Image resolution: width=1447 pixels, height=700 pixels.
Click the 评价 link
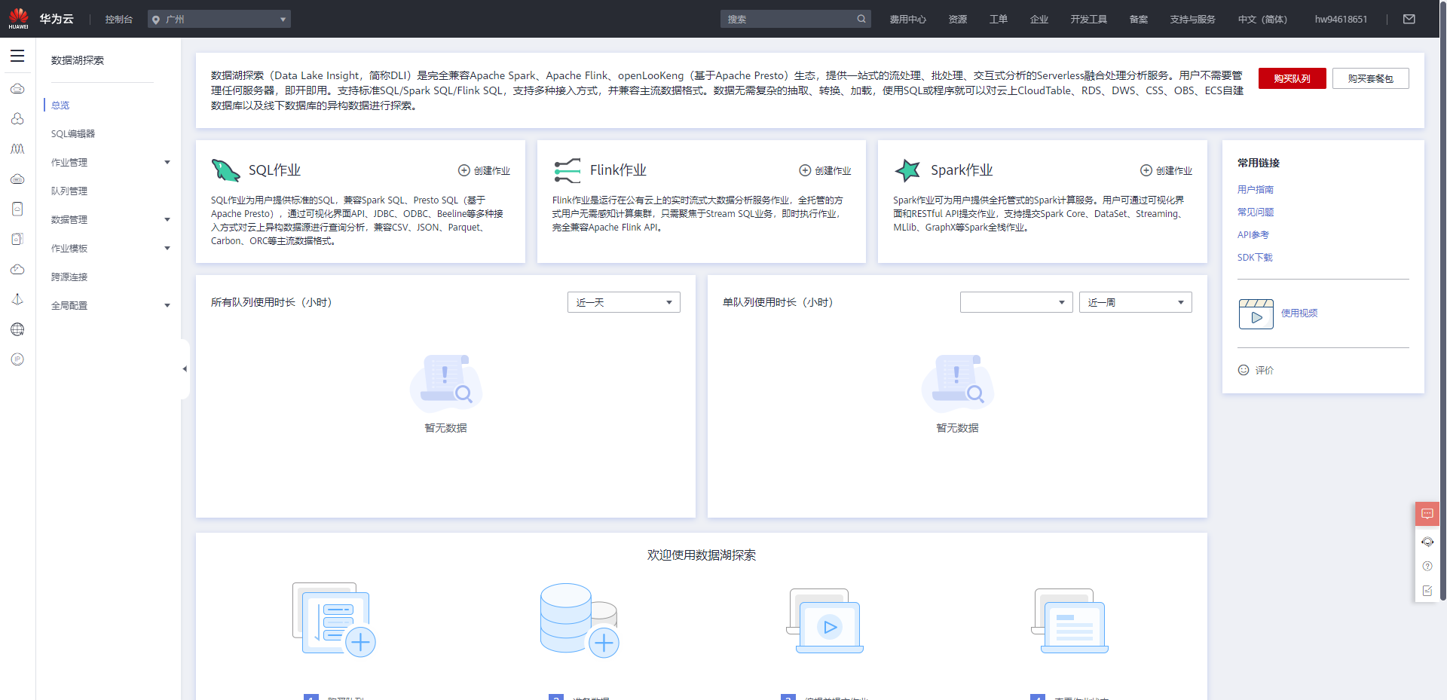tap(1265, 370)
